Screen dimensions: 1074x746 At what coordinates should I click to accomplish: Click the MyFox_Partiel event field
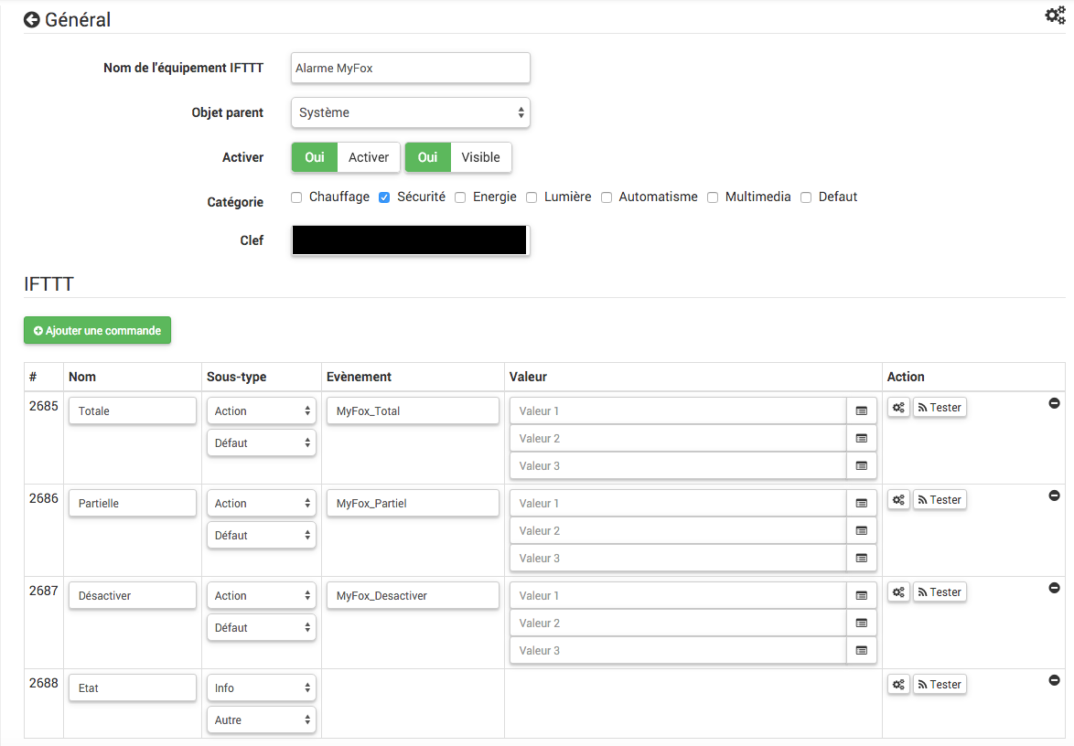point(413,503)
